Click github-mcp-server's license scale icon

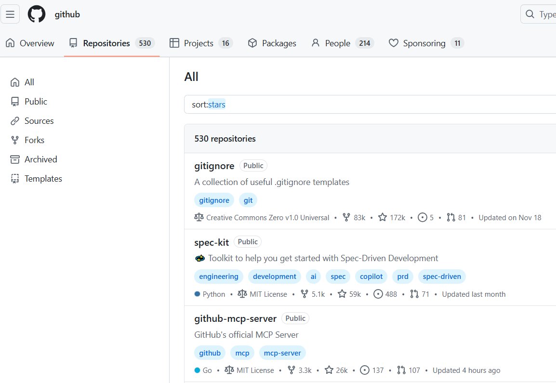pos(229,370)
